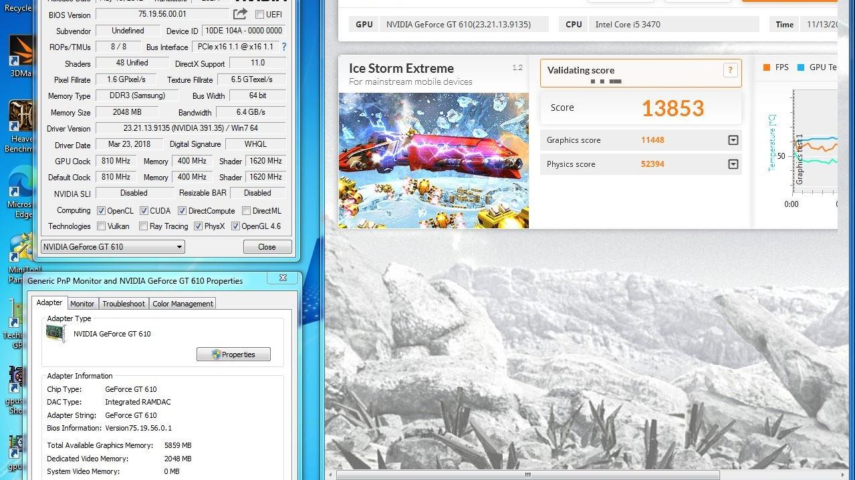Click the BIOS export share icon

pos(240,14)
